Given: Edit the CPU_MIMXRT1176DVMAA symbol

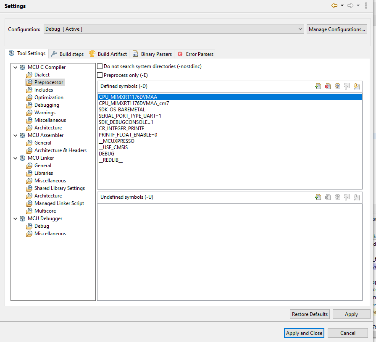Looking at the screenshot, I should click(x=337, y=86).
